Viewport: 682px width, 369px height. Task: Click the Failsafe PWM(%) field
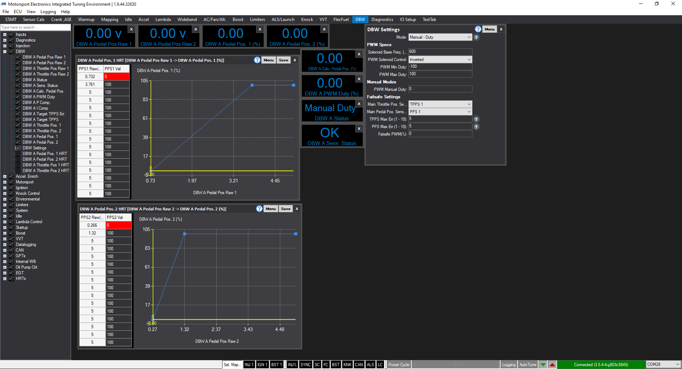coord(440,134)
